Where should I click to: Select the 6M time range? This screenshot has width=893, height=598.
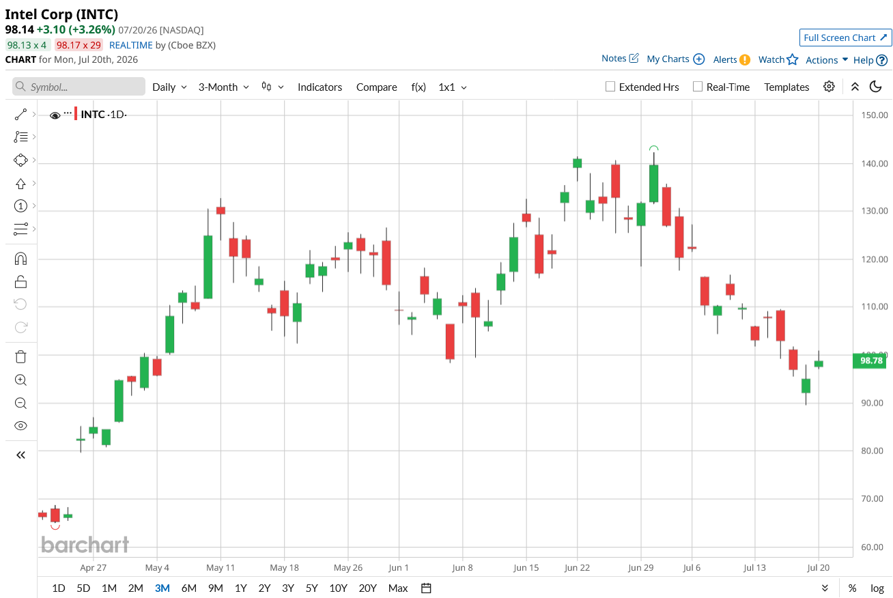(189, 588)
